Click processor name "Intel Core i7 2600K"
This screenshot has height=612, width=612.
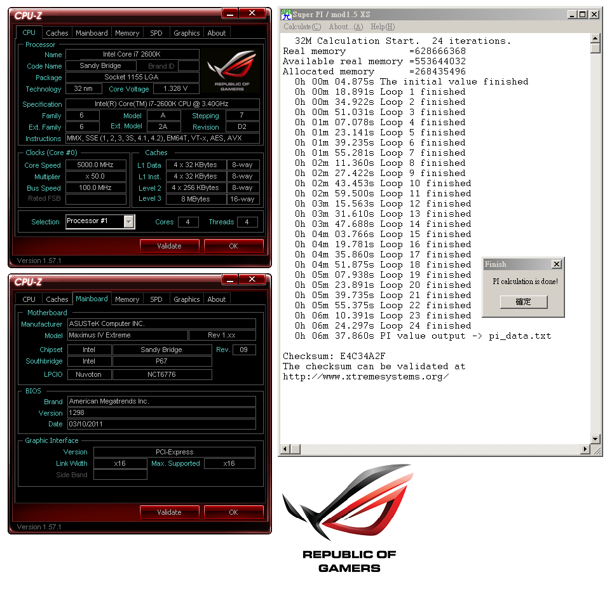(x=132, y=54)
